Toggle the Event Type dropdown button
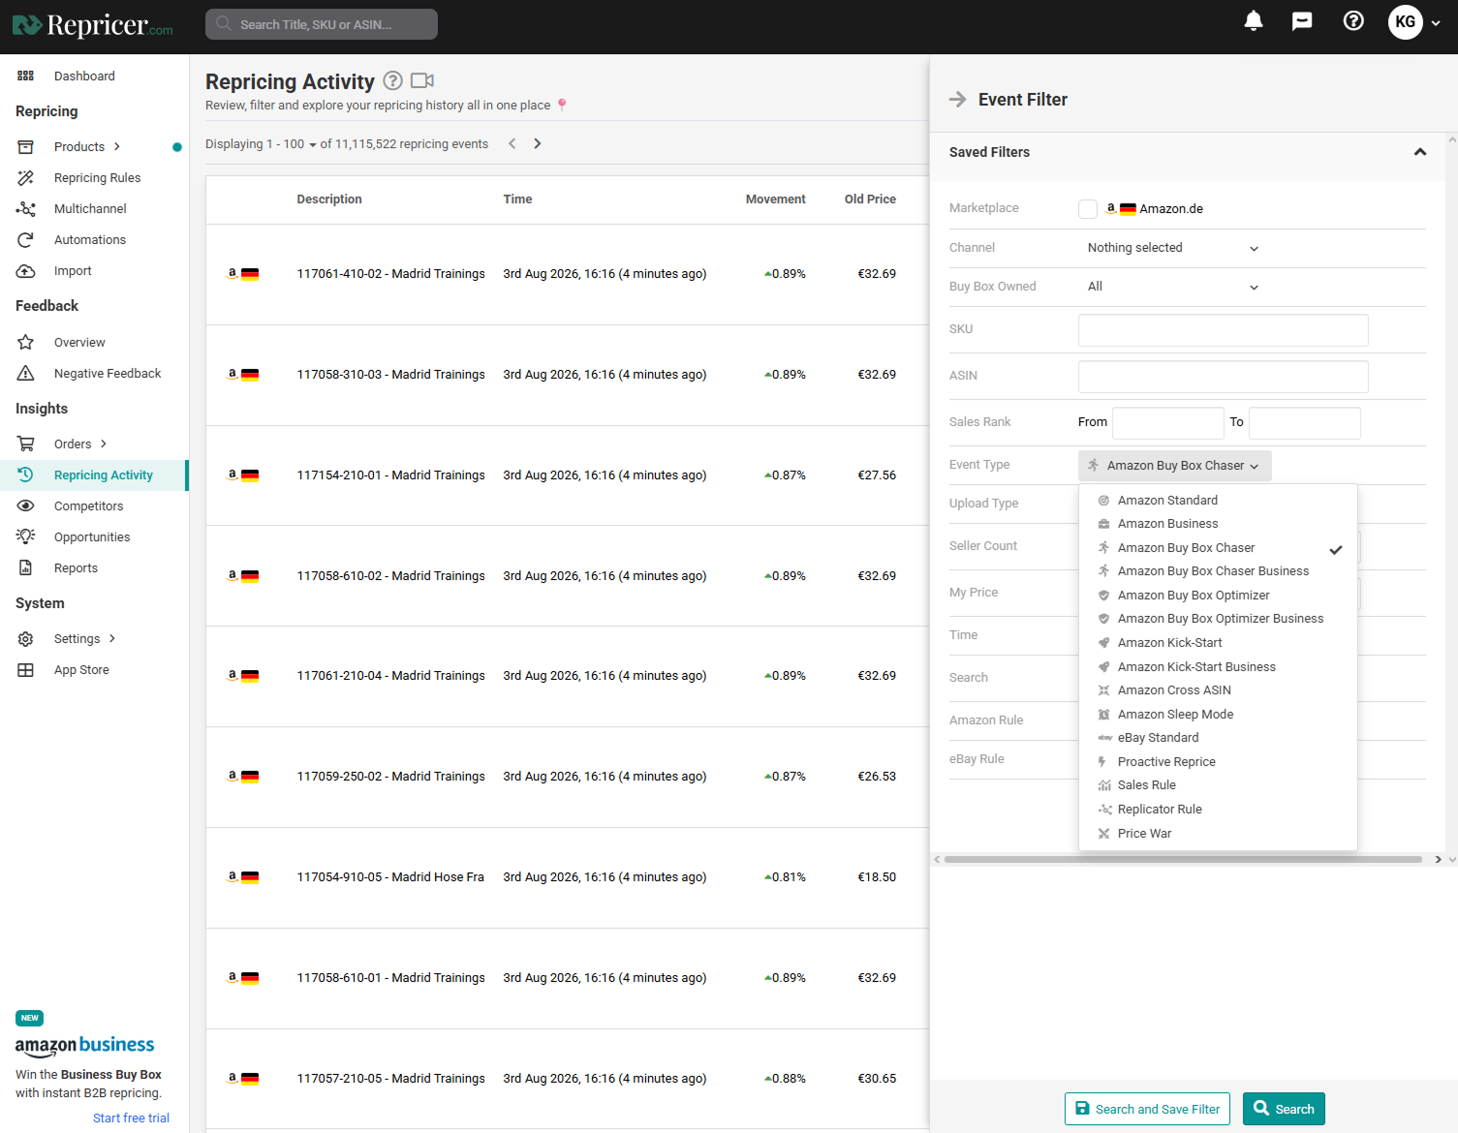The image size is (1458, 1133). pos(1175,466)
